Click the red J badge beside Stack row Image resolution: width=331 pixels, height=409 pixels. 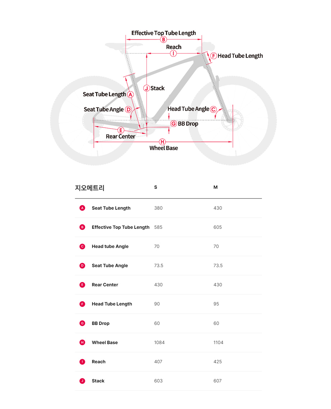tap(82, 381)
